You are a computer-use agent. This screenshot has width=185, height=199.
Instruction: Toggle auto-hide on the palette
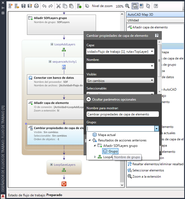click(3, 8)
